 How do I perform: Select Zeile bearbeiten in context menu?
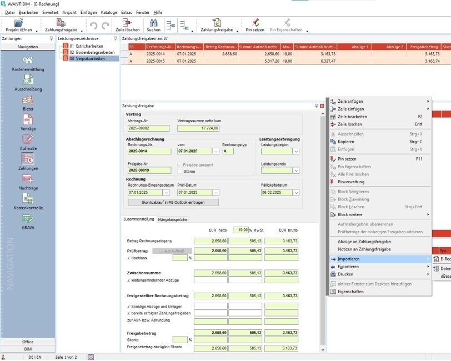353,117
